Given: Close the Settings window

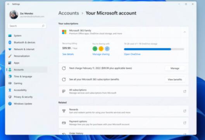Looking at the screenshot, I should 193,4.
